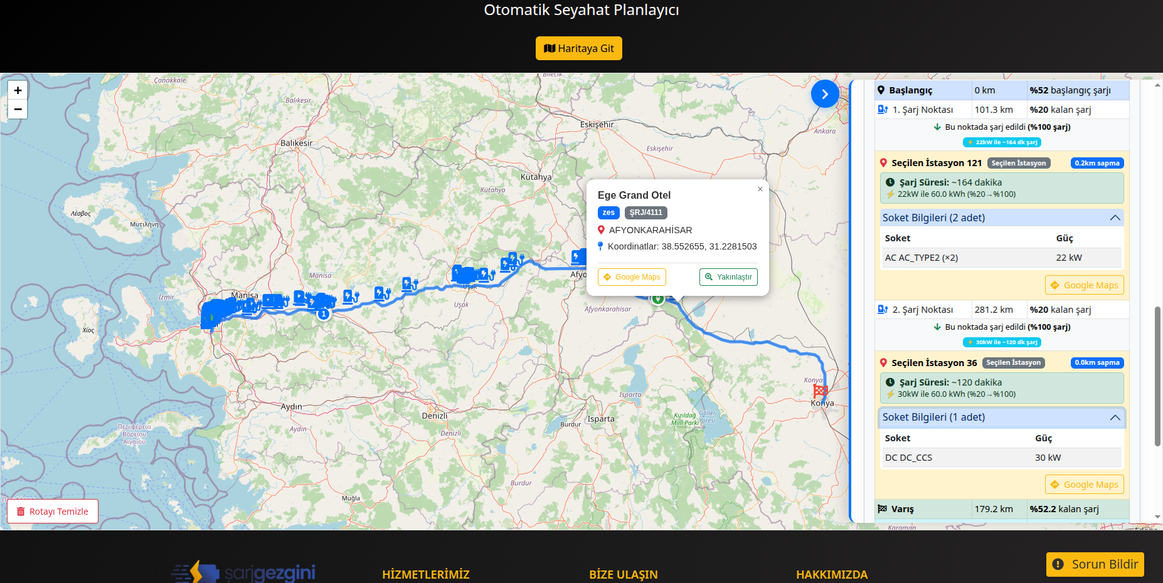The image size is (1163, 583).
Task: Open Google Maps for Seçilen İstasyon 36
Action: (x=1084, y=485)
